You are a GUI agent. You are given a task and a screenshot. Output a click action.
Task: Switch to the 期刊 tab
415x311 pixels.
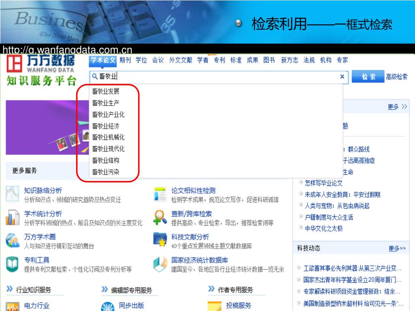(125, 60)
